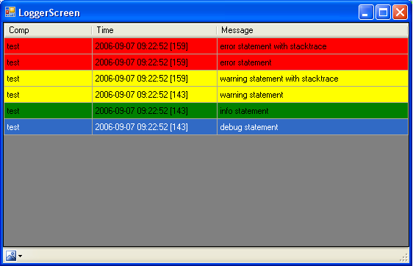This screenshot has height=266, width=413.
Task: Click the LoggerScreen application icon in title bar
Action: [10, 12]
